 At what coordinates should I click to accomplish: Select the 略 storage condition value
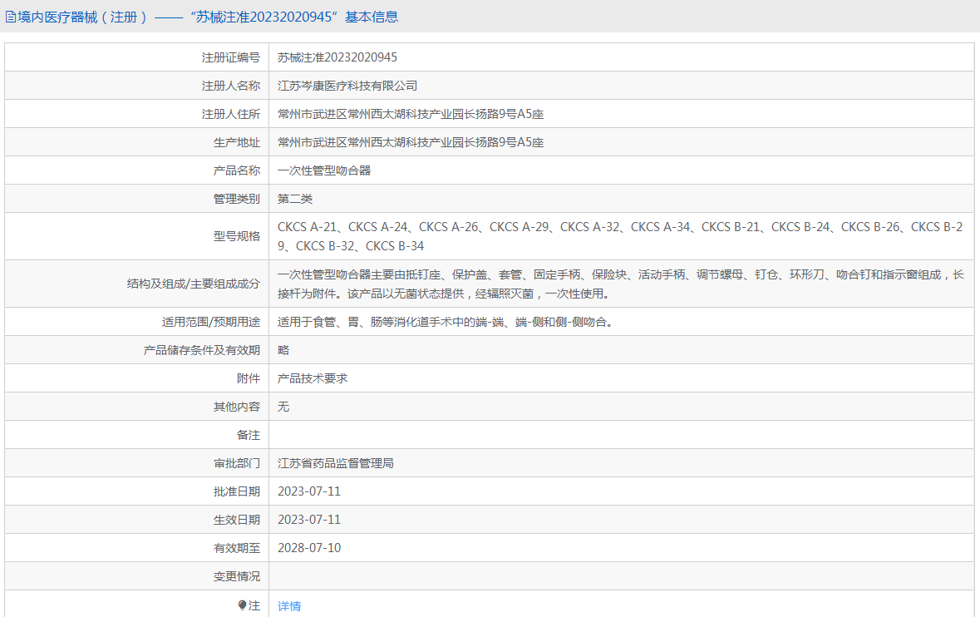coord(283,350)
